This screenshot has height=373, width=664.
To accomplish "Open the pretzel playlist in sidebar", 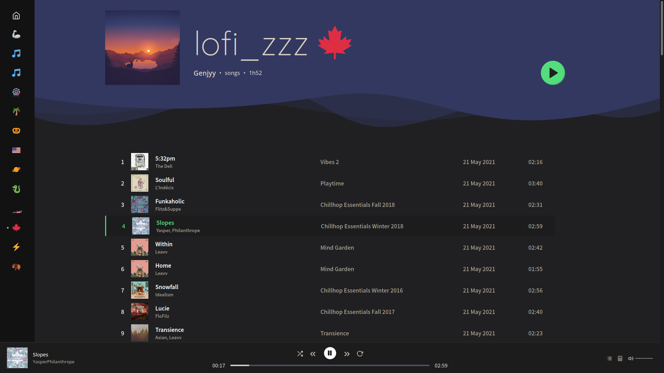I will [x=16, y=131].
